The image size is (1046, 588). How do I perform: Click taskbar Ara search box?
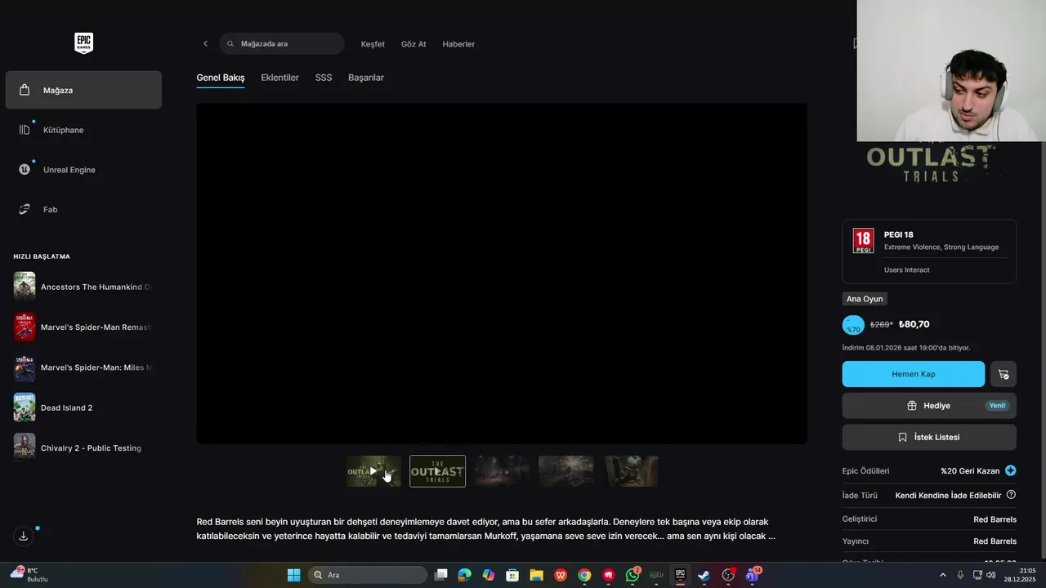(368, 575)
